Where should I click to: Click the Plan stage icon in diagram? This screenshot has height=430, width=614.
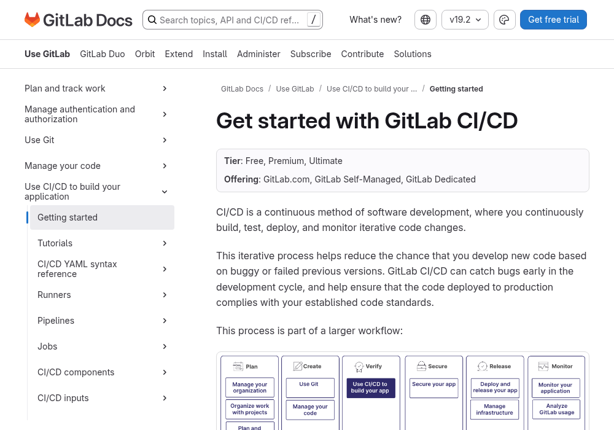coord(238,367)
